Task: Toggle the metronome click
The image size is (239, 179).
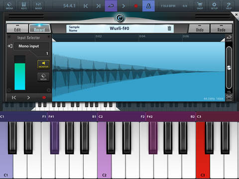Action: (148, 6)
